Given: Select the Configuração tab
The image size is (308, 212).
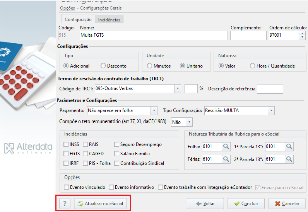Looking at the screenshot, I should pos(78,19).
